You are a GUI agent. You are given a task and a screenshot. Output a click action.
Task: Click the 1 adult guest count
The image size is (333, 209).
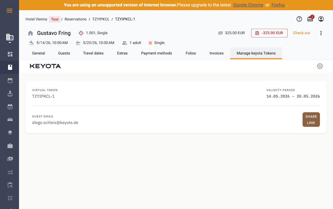[x=135, y=43]
